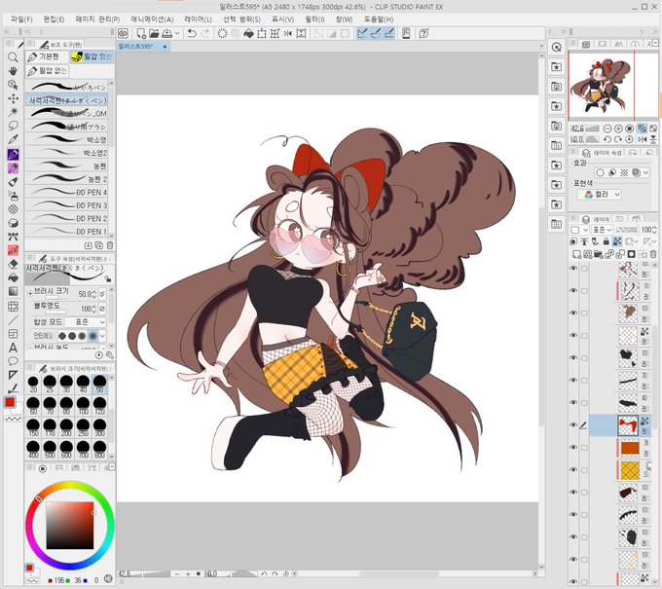Open the blend mode dropdown showing 표준
The image size is (662, 589).
pos(602,230)
